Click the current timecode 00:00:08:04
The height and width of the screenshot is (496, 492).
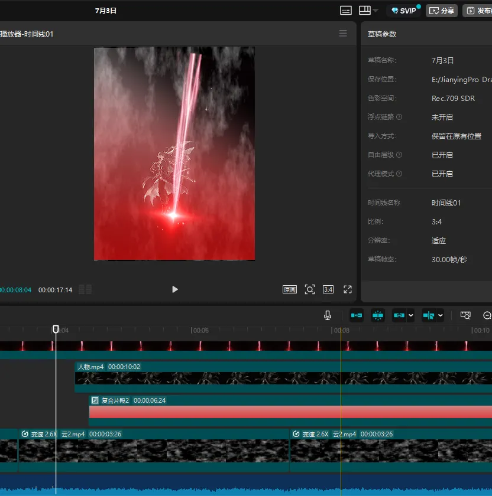15,290
